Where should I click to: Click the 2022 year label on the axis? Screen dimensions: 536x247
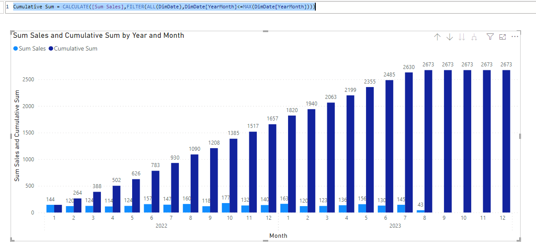(x=161, y=225)
